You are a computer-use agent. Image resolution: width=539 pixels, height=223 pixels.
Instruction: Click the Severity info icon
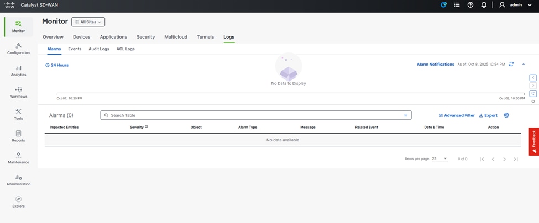pos(146,126)
